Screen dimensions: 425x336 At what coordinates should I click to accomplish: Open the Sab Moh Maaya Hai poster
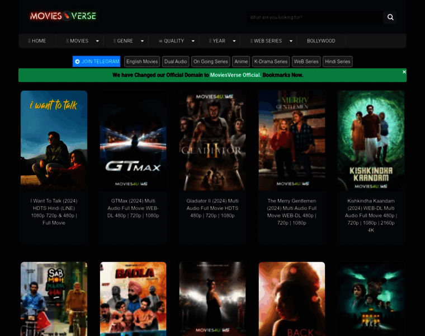[54, 299]
